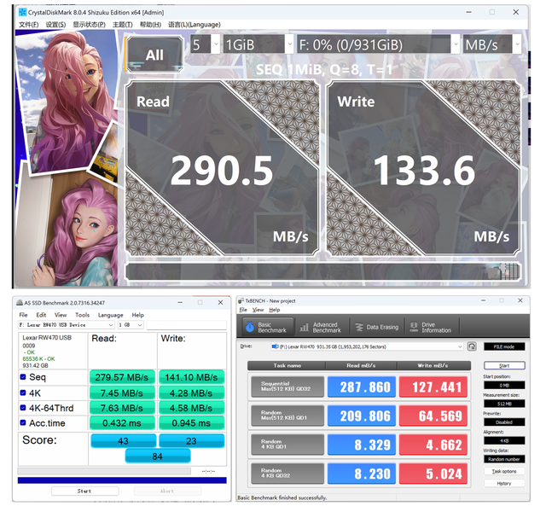The height and width of the screenshot is (506, 546).
Task: Click the Data Erasing icon in TxBENCH
Action: pyautogui.click(x=358, y=328)
